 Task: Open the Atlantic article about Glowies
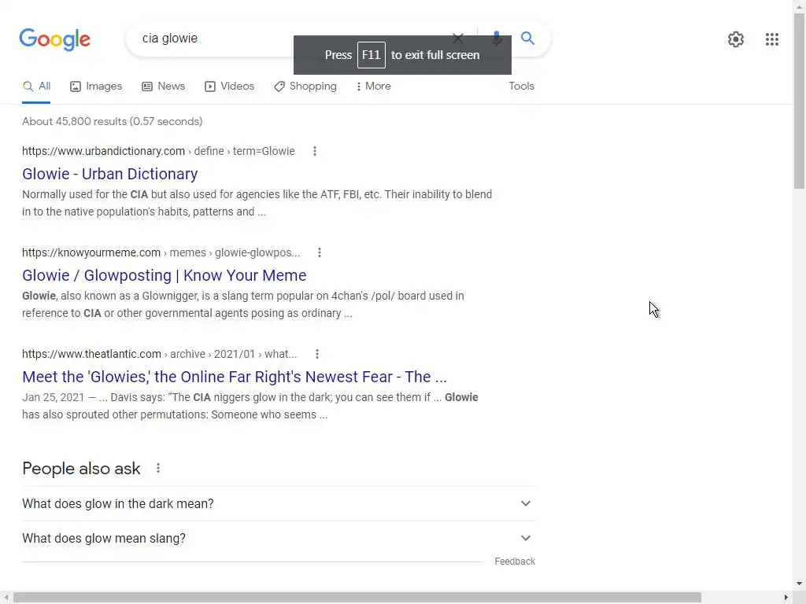pos(235,377)
